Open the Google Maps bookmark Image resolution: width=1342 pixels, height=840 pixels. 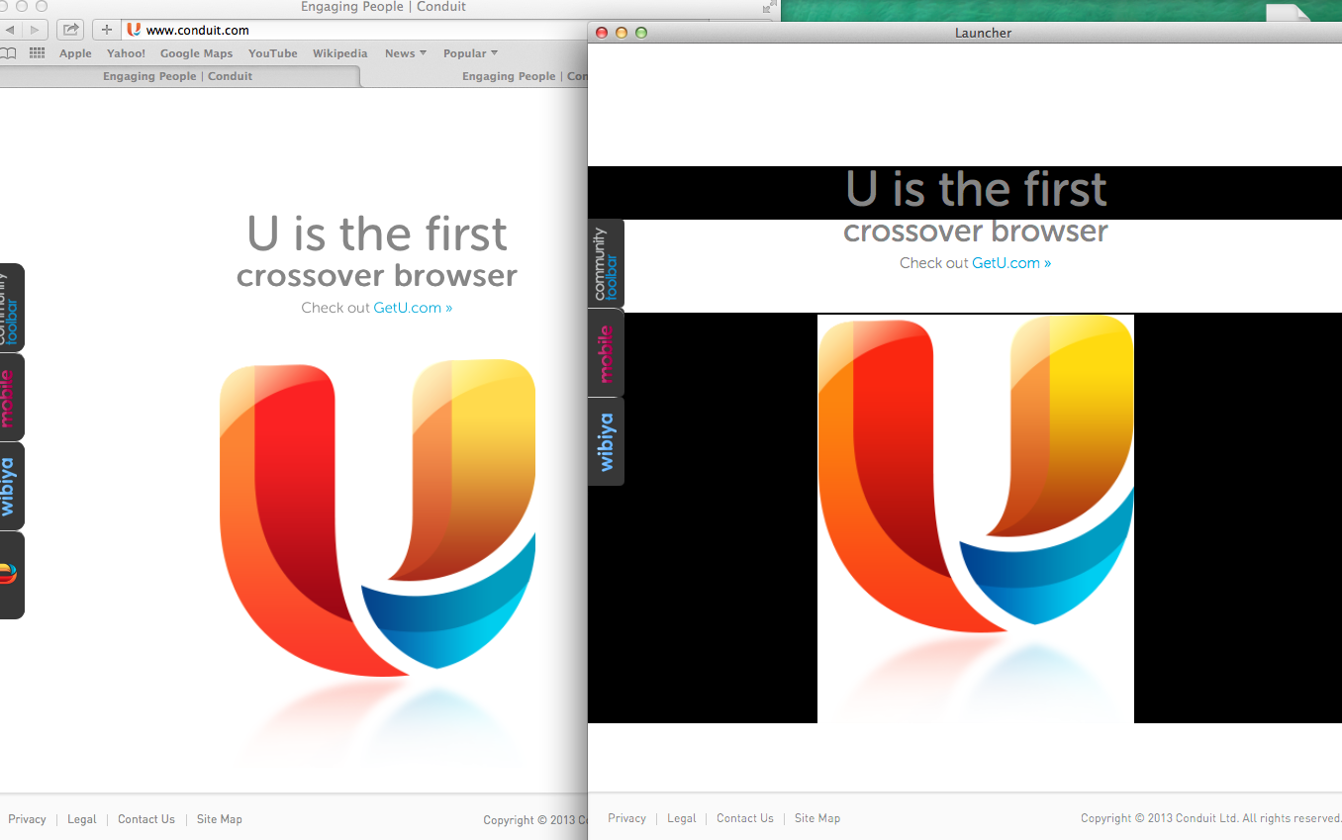(x=196, y=53)
